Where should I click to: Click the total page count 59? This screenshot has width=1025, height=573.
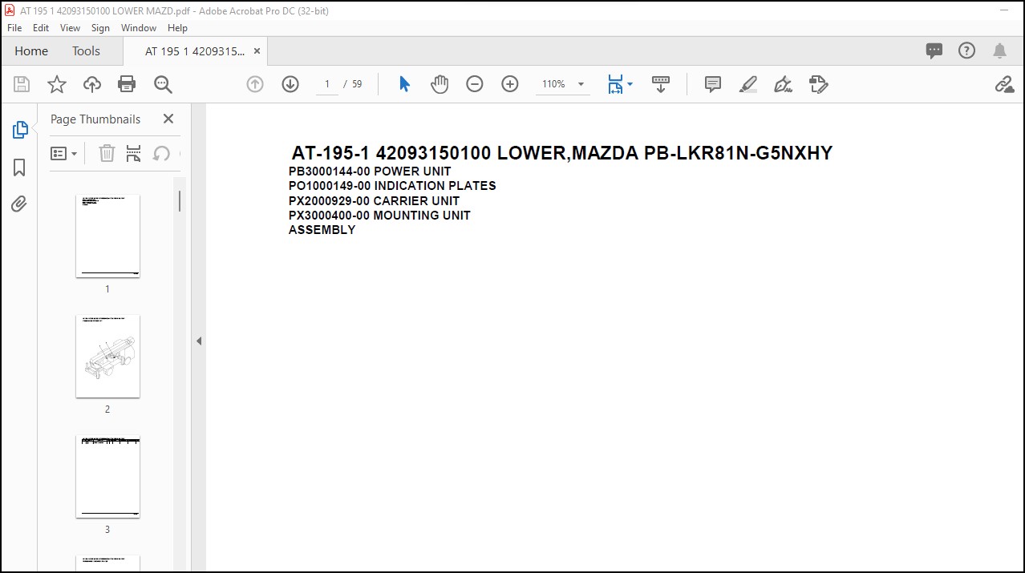click(357, 84)
